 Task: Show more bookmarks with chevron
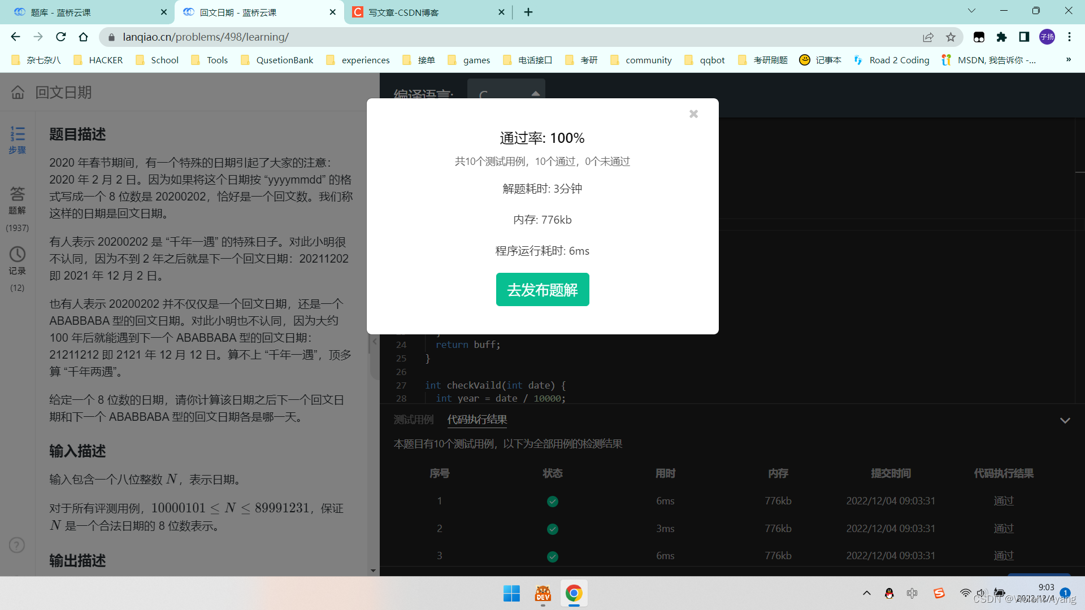coord(1069,60)
